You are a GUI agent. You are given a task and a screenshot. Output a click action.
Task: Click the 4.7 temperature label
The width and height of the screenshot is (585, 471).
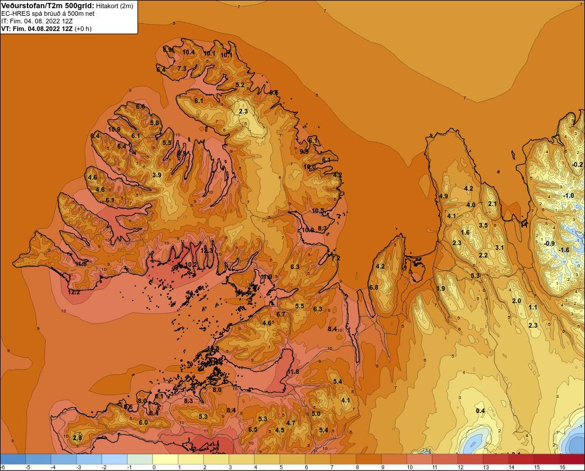pyautogui.click(x=291, y=423)
